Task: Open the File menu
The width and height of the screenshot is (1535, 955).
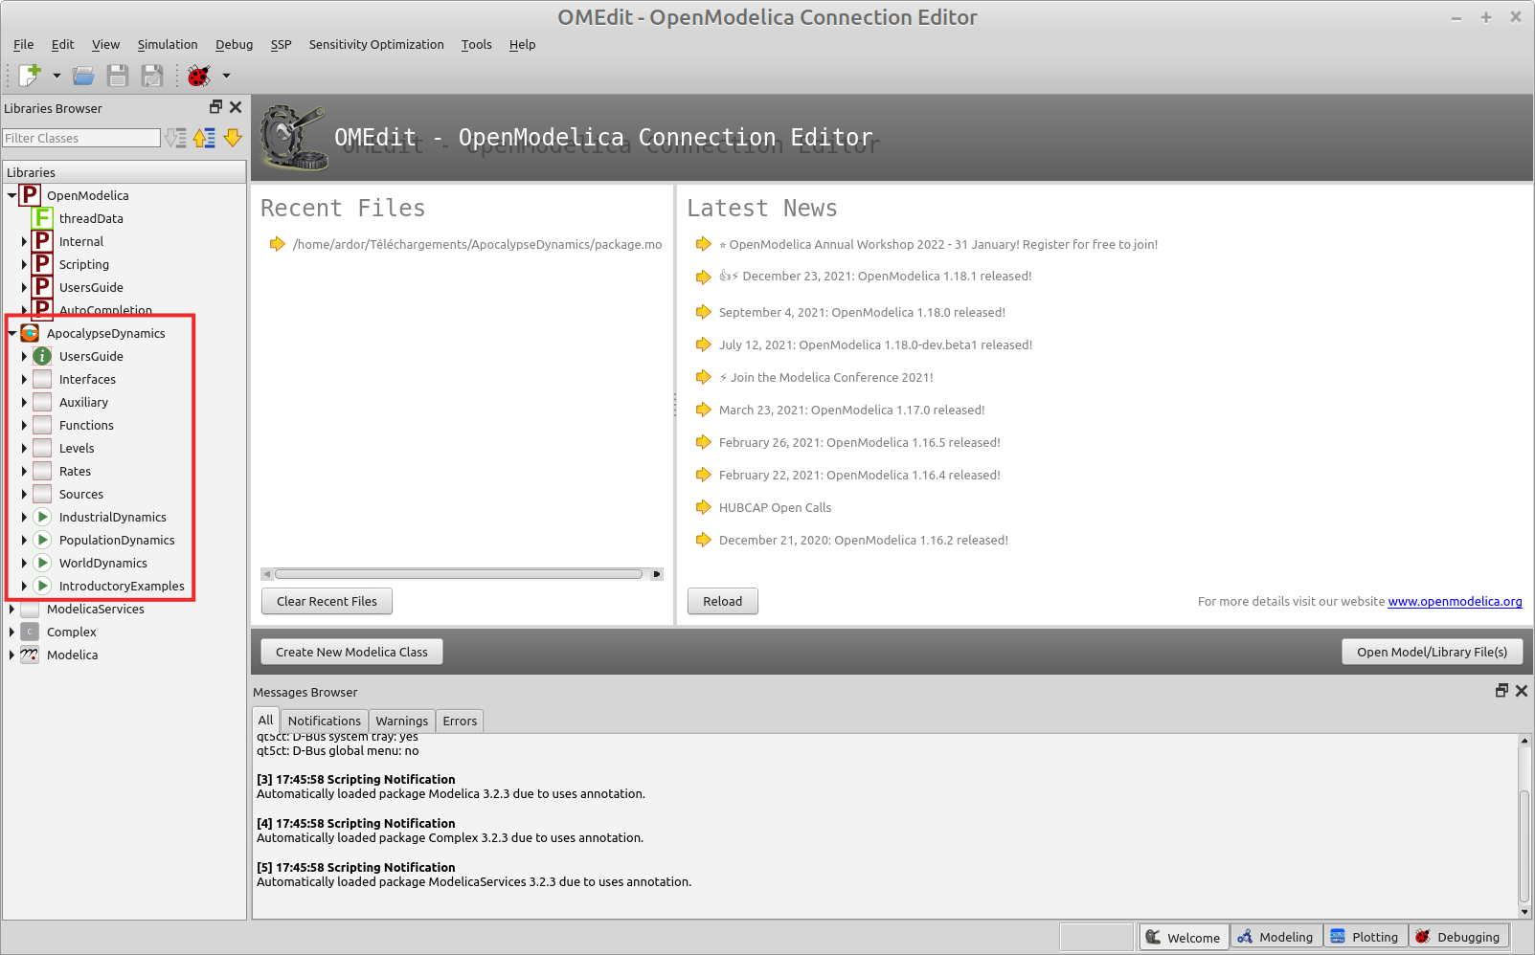Action: 23,45
